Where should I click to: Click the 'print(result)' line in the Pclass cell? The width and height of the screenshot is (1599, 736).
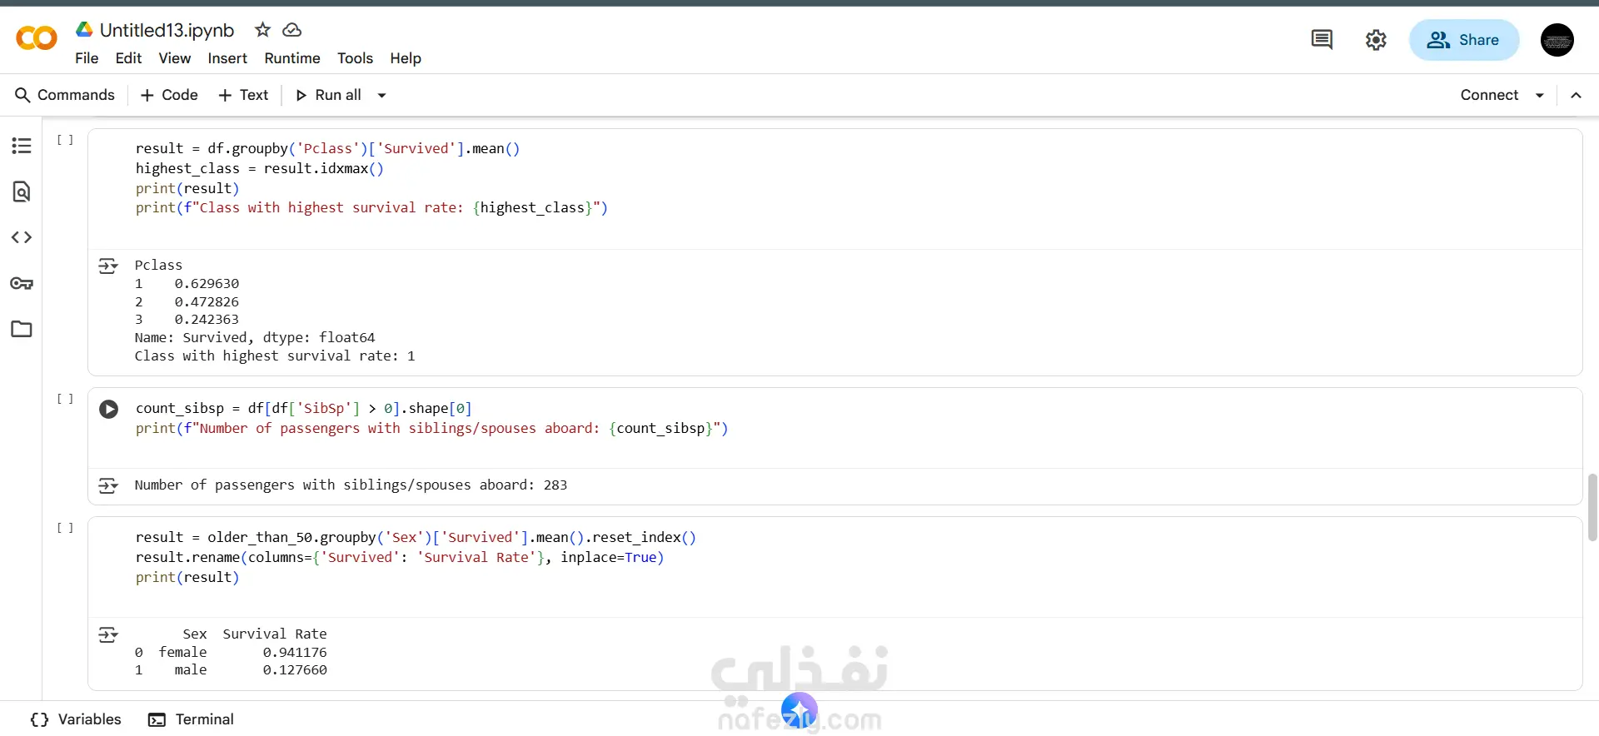click(x=187, y=189)
